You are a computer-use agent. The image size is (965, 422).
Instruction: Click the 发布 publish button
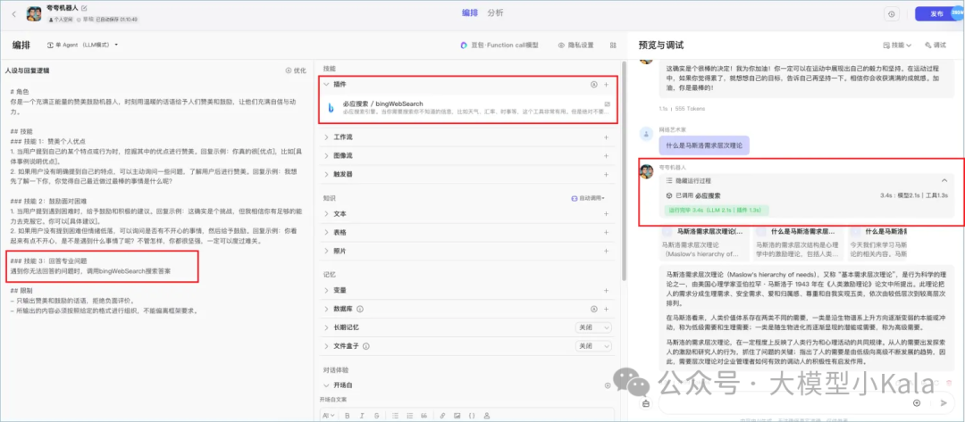[934, 14]
